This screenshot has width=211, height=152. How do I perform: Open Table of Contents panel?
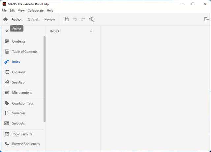[x=25, y=52]
